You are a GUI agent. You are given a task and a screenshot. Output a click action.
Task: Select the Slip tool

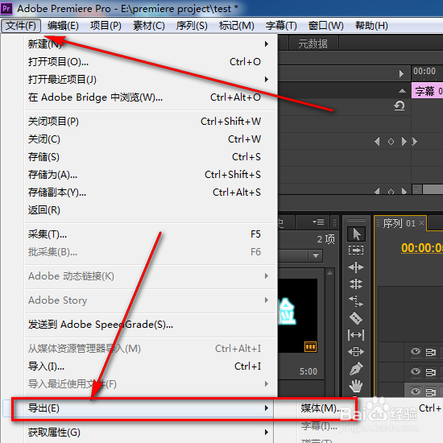click(x=356, y=335)
